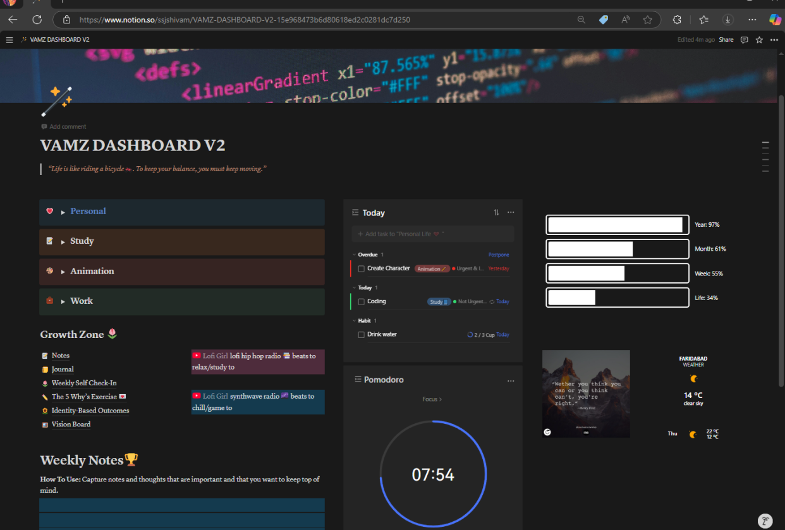Open the browser Downloads icon
785x530 pixels.
tap(727, 20)
